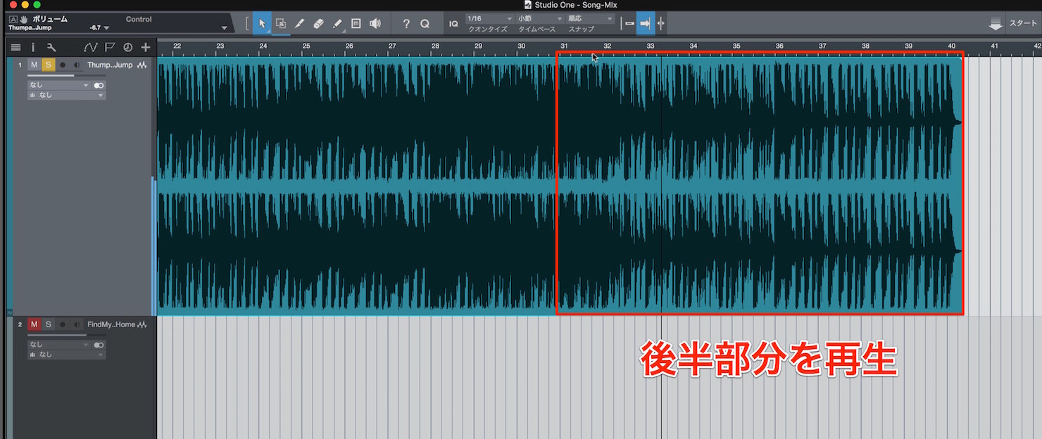The height and width of the screenshot is (439, 1042).
Task: Solo the FindMy..Home track
Action: click(48, 325)
